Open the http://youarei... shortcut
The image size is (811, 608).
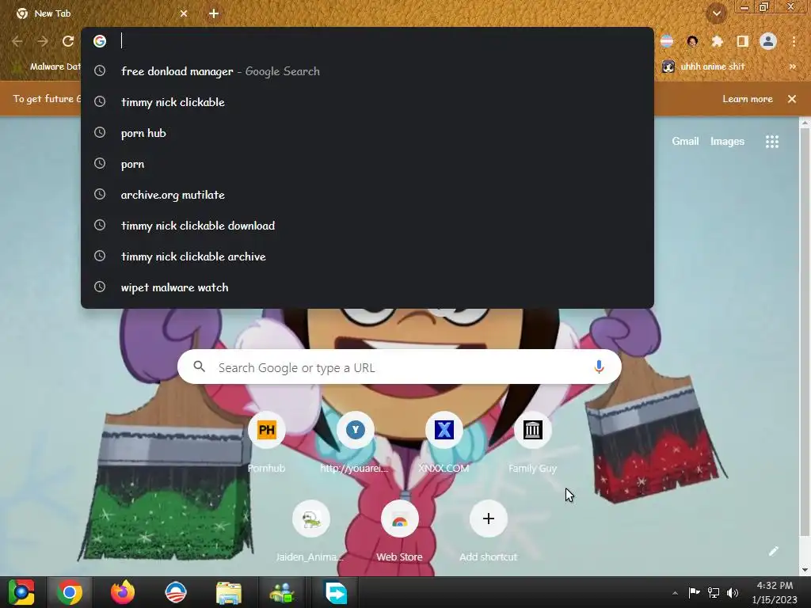click(355, 443)
